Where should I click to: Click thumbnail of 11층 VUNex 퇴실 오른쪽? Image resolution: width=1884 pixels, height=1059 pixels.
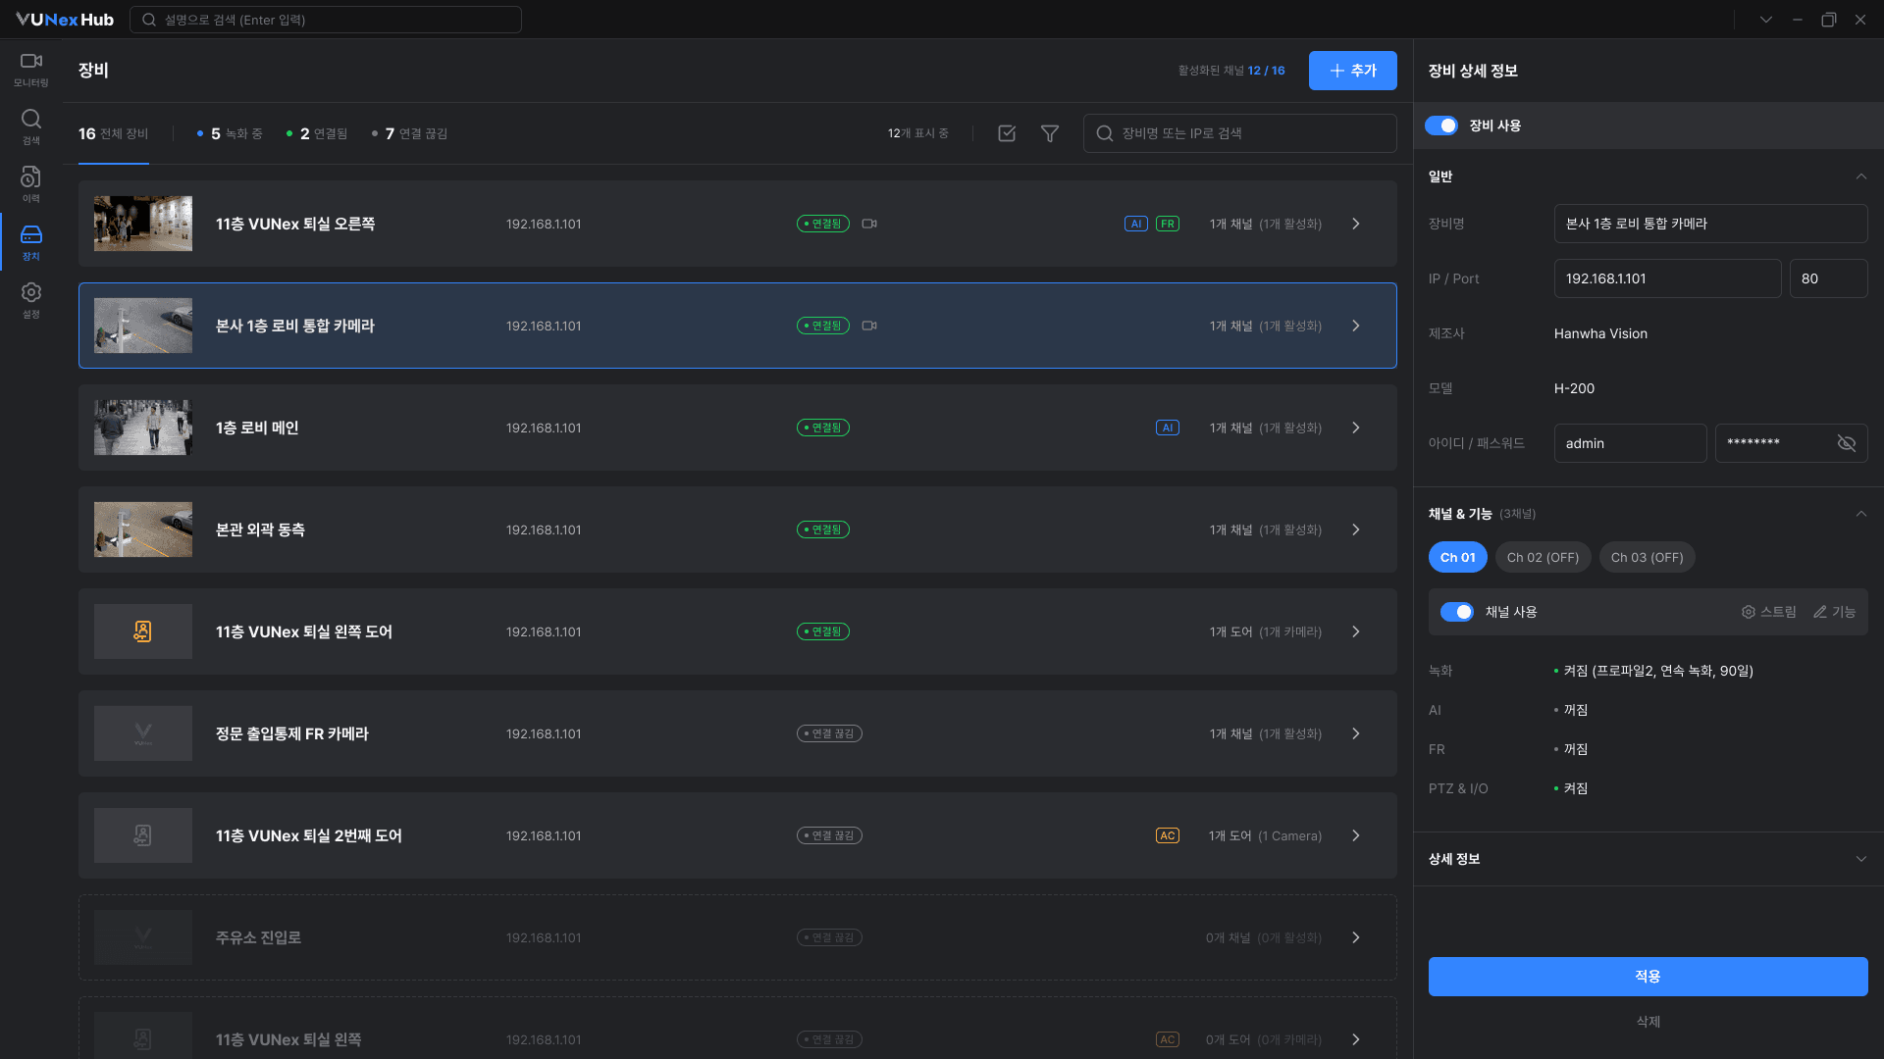(143, 224)
